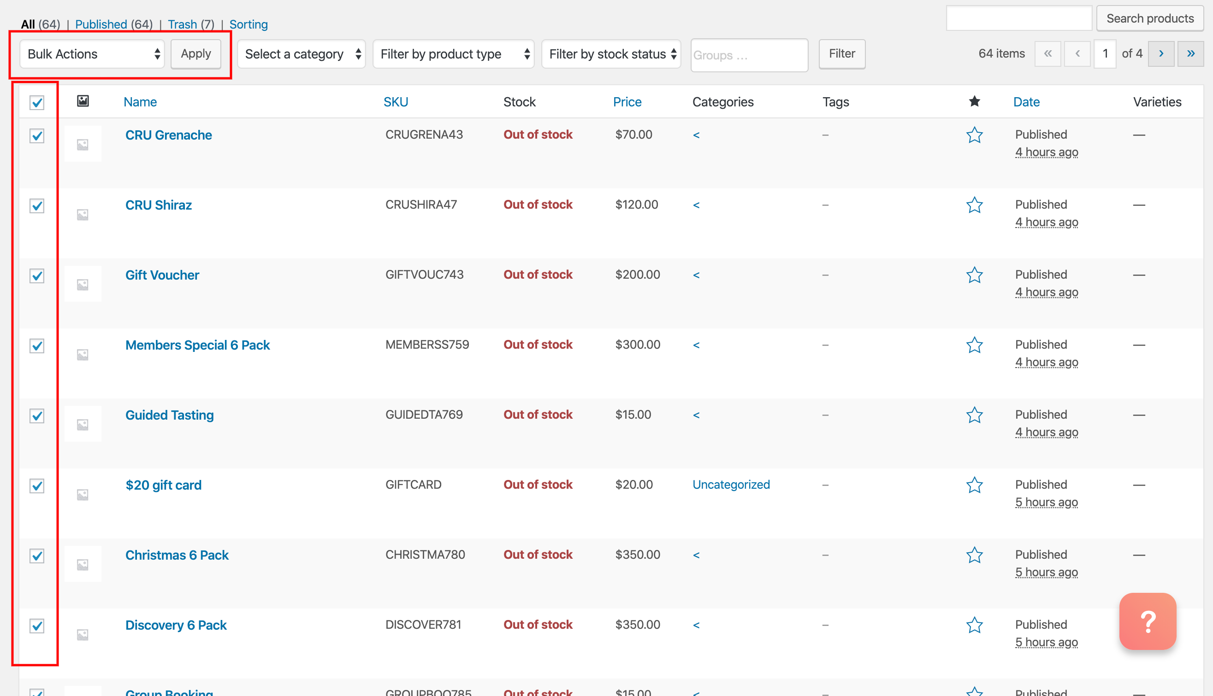This screenshot has height=696, width=1213.
Task: Click CRU Grenache placeholder thumbnail
Action: pyautogui.click(x=83, y=144)
